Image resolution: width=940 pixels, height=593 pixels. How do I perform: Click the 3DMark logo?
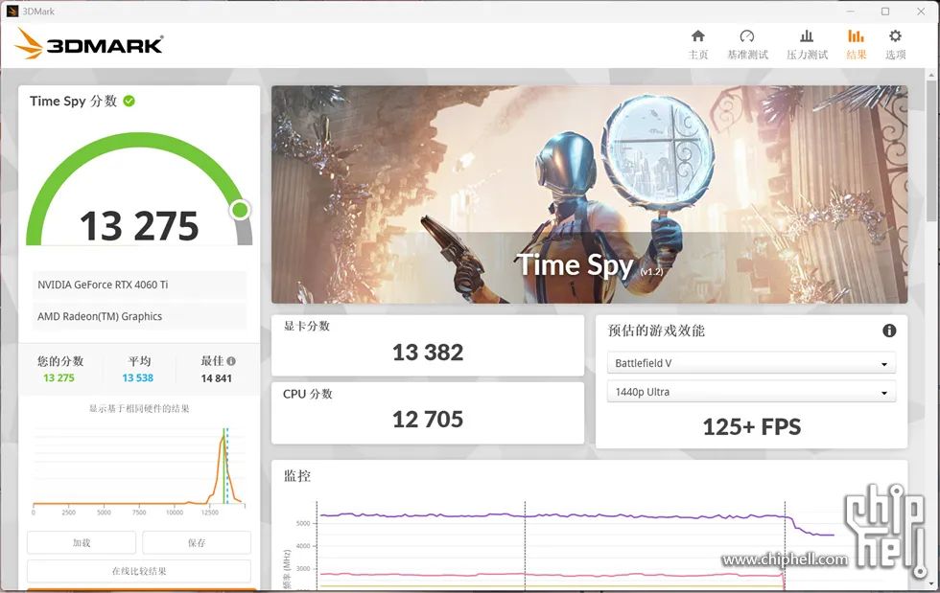[x=88, y=44]
